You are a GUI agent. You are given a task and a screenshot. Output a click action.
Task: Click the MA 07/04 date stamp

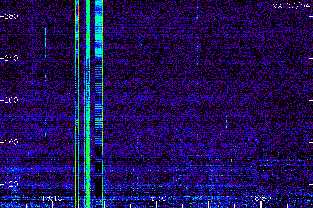tap(291, 6)
